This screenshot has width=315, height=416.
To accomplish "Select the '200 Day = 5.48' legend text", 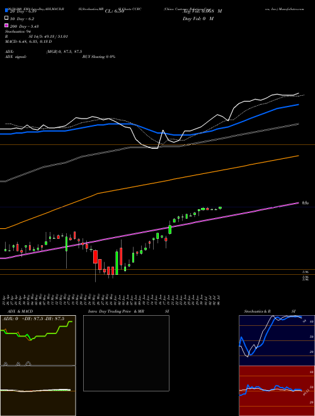I will pos(25,26).
